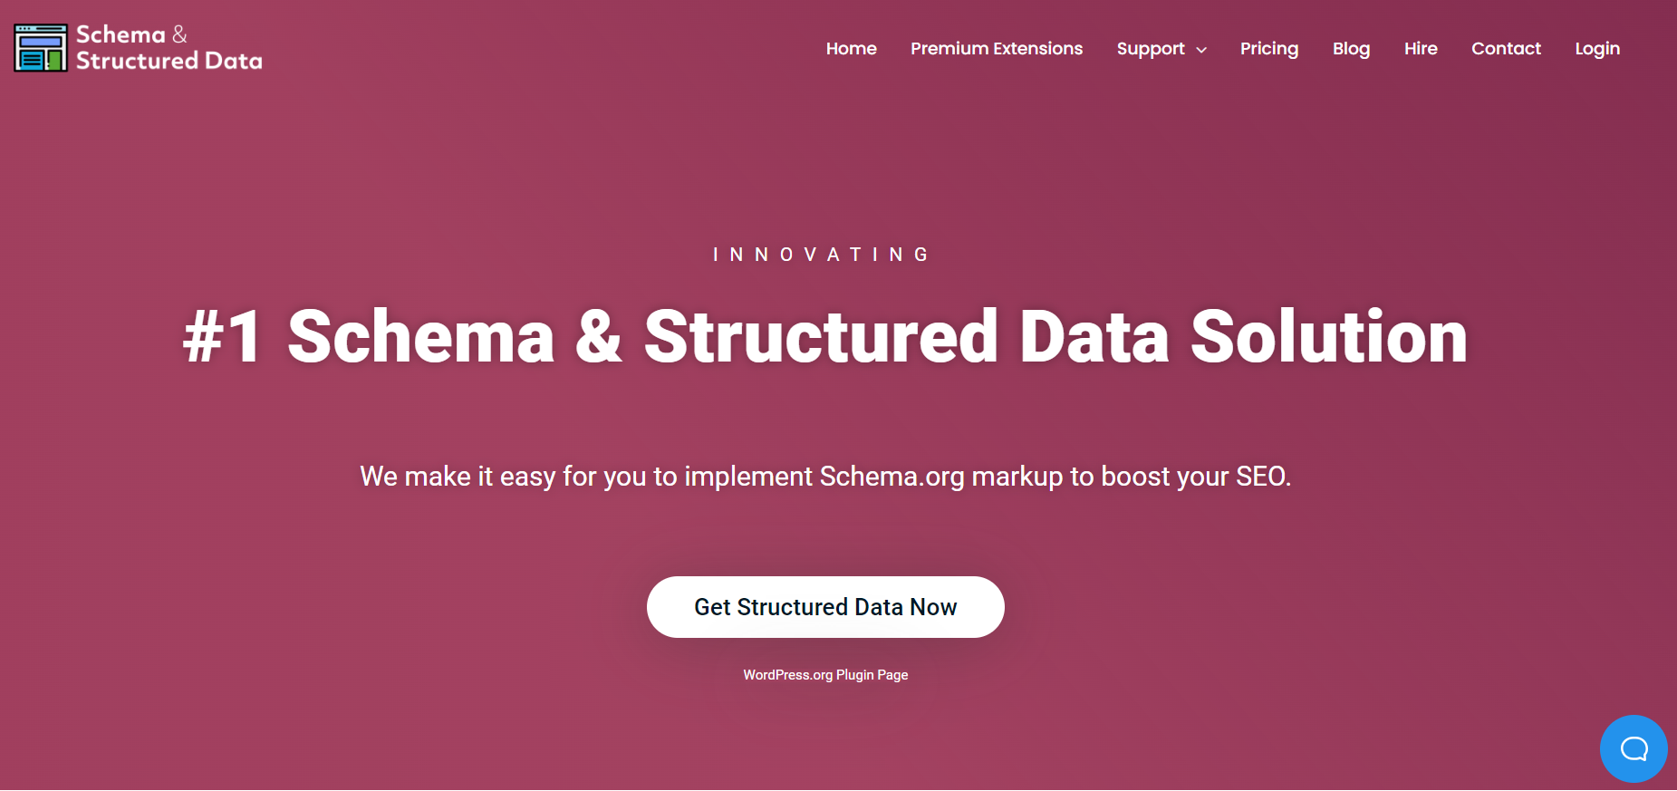Click the Get Structured Data Now button
This screenshot has height=791, width=1677.
tap(825, 607)
